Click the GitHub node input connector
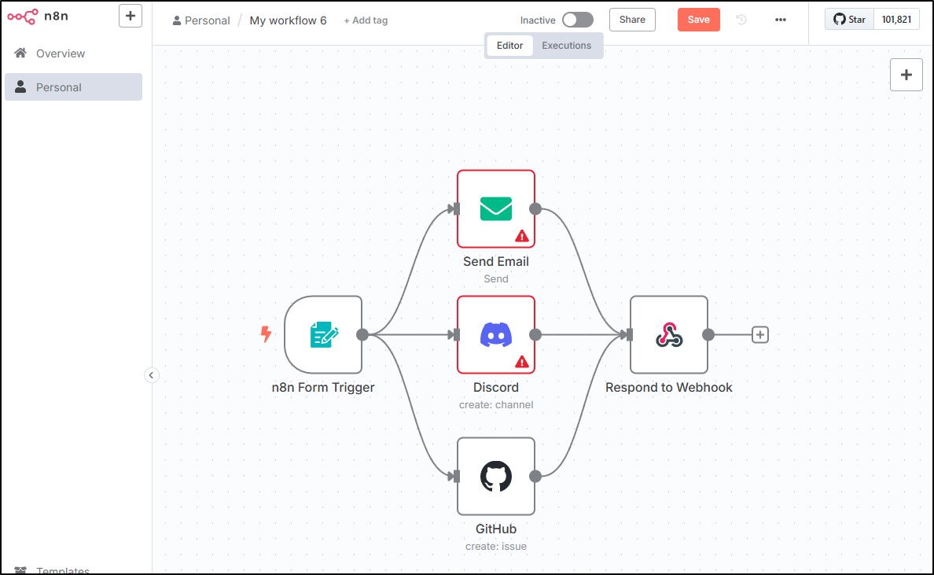This screenshot has height=575, width=934. [x=455, y=476]
